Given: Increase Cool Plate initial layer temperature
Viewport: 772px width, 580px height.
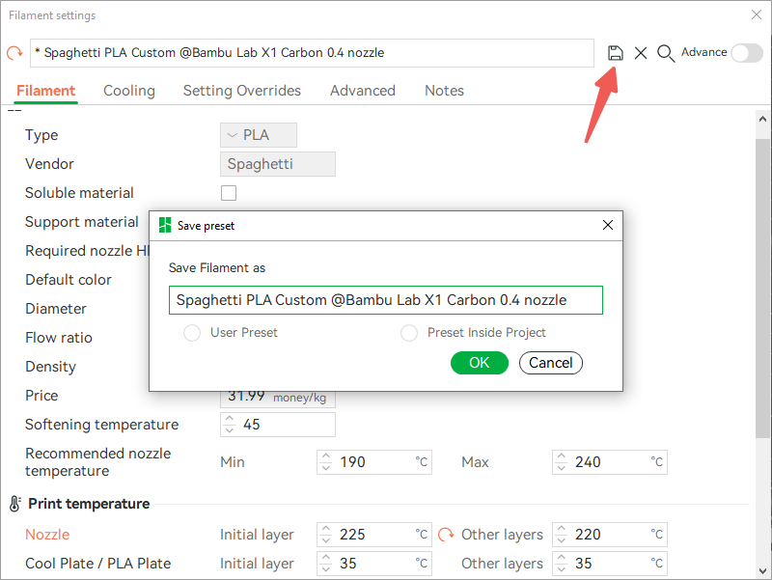Looking at the screenshot, I should point(326,559).
